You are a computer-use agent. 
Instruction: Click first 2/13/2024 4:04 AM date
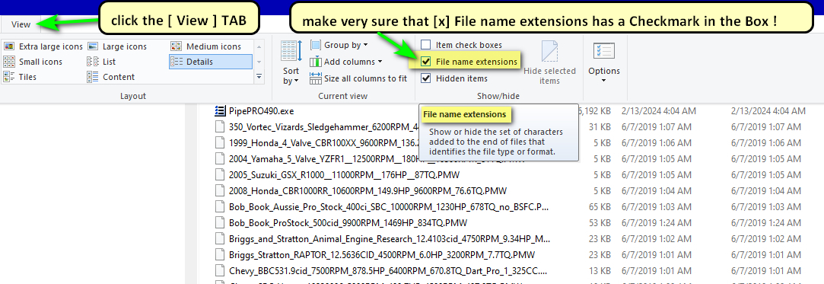tap(658, 111)
